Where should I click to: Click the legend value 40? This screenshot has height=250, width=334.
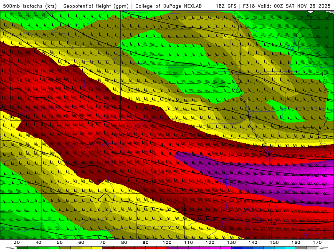coord(38,242)
